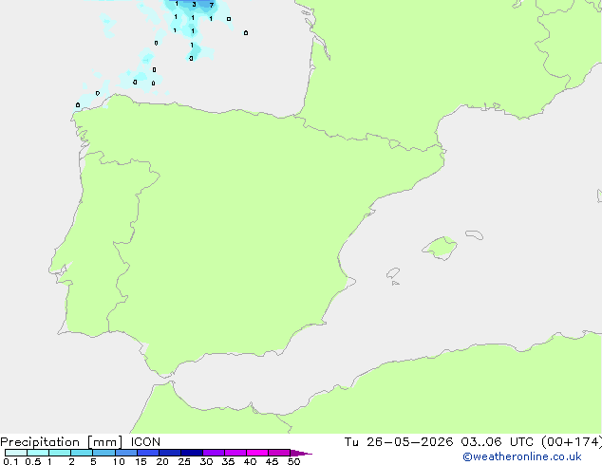Click the date "Tu 26-05-2026" text
This screenshot has height=465, width=602.
click(399, 442)
